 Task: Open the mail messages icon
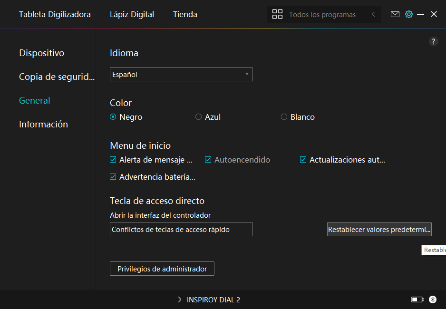coord(395,14)
